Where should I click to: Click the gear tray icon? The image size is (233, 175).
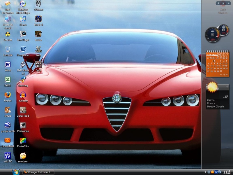click(x=209, y=172)
